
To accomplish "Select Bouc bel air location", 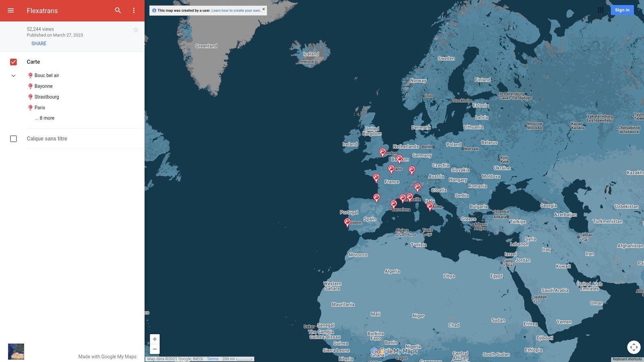I will click(47, 76).
